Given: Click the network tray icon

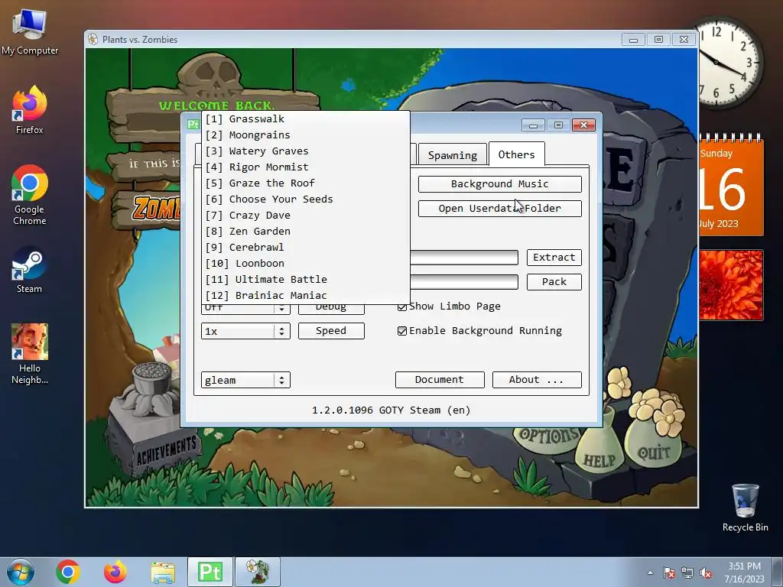Looking at the screenshot, I should [687, 572].
